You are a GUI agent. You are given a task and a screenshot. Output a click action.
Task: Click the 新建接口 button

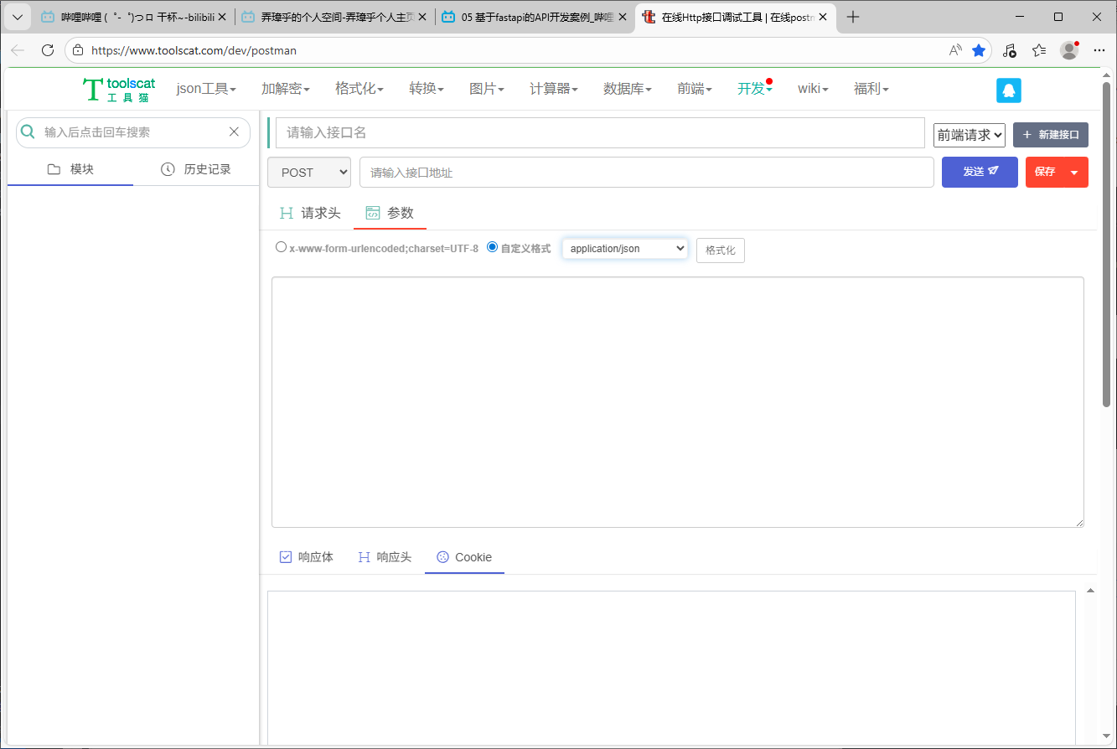pyautogui.click(x=1050, y=135)
